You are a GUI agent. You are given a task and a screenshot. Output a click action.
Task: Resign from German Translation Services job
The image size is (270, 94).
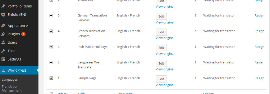click(x=259, y=15)
